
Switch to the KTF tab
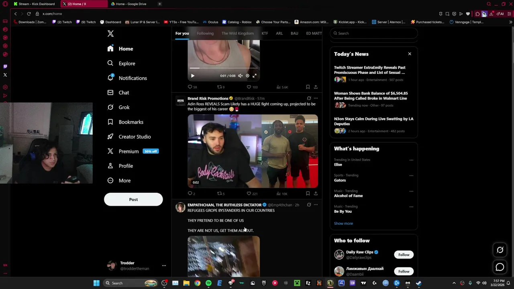[265, 33]
